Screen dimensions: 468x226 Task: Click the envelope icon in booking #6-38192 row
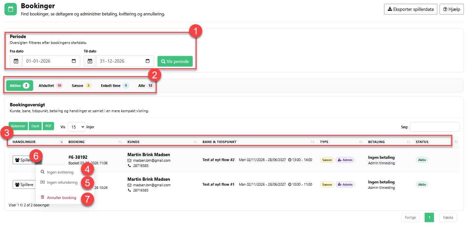click(x=129, y=160)
